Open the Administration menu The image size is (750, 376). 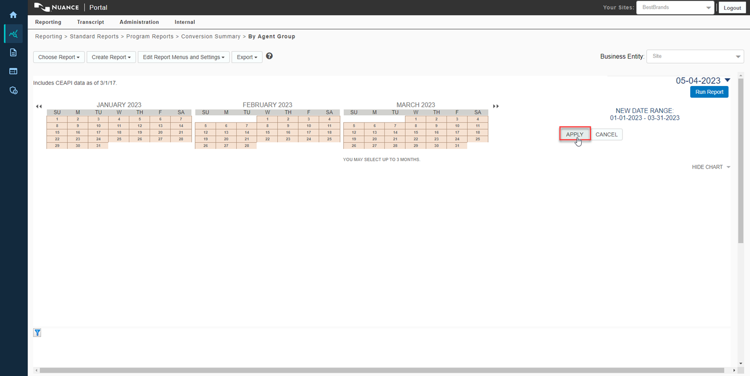[x=139, y=22]
